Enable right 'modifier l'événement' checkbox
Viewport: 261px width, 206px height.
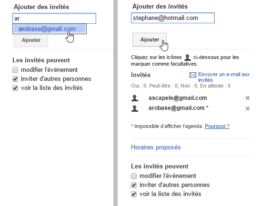(x=134, y=176)
